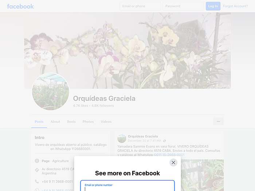Focus the header Email or phone field
The width and height of the screenshot is (255, 191).
pyautogui.click(x=140, y=6)
